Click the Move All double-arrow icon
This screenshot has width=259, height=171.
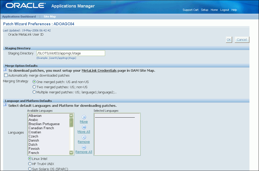[x=84, y=127]
